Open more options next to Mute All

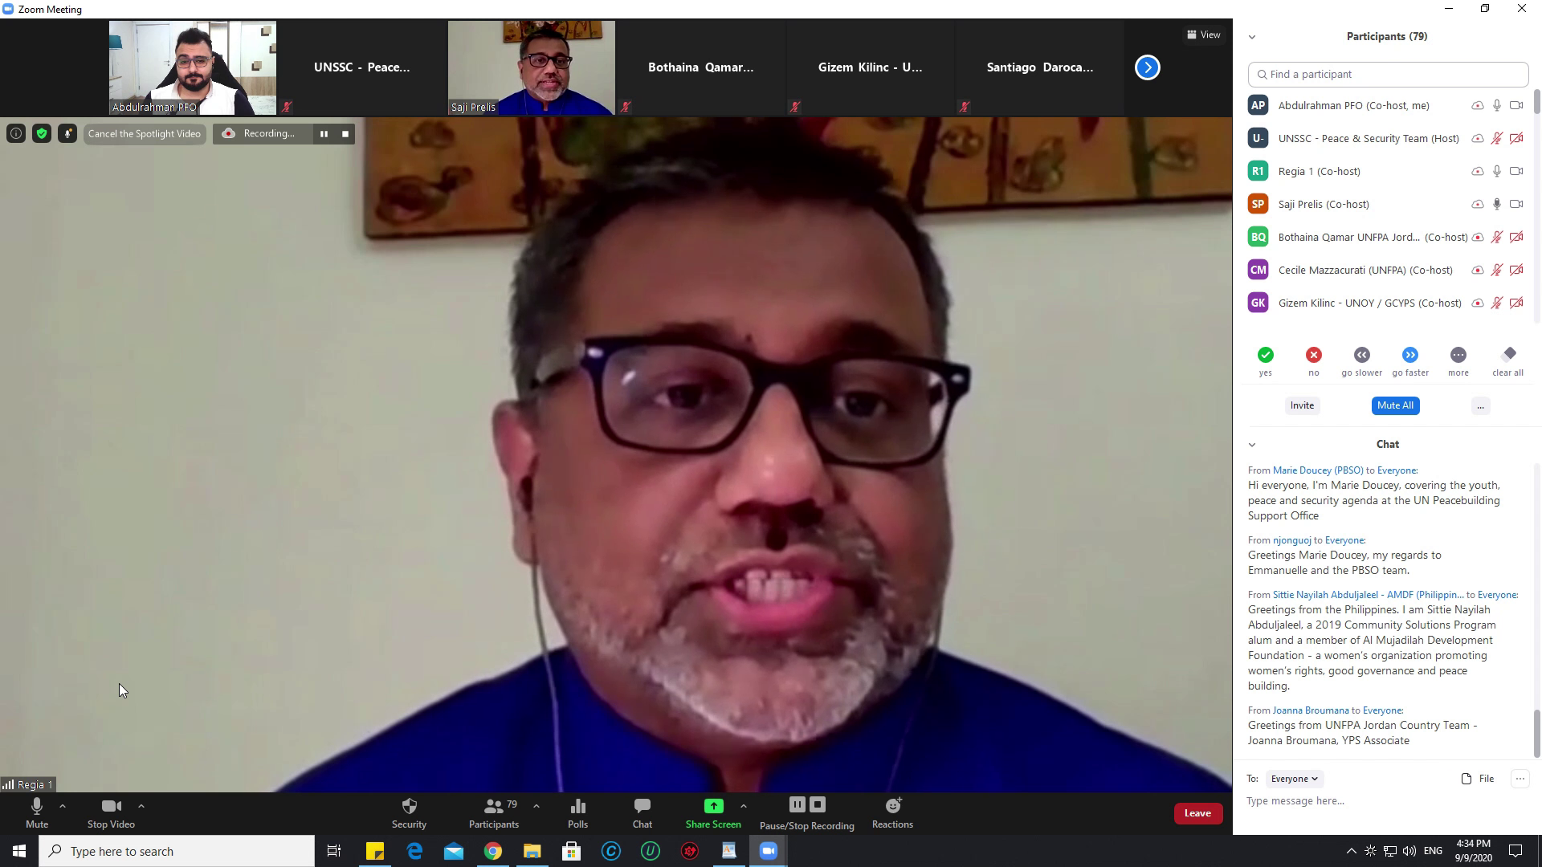pyautogui.click(x=1479, y=406)
